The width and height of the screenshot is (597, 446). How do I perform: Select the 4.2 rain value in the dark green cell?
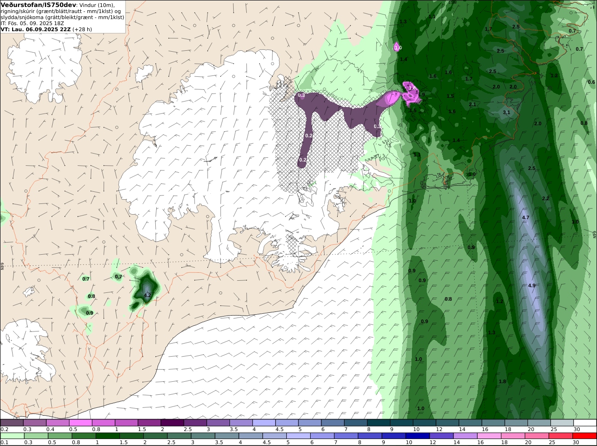pos(147,295)
